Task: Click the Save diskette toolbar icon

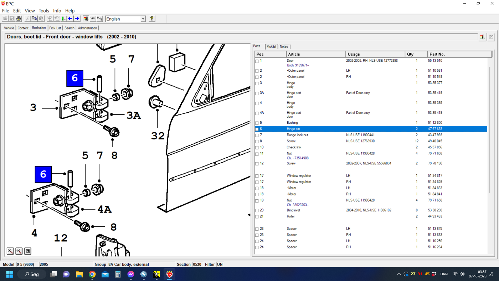Action: pos(12,19)
